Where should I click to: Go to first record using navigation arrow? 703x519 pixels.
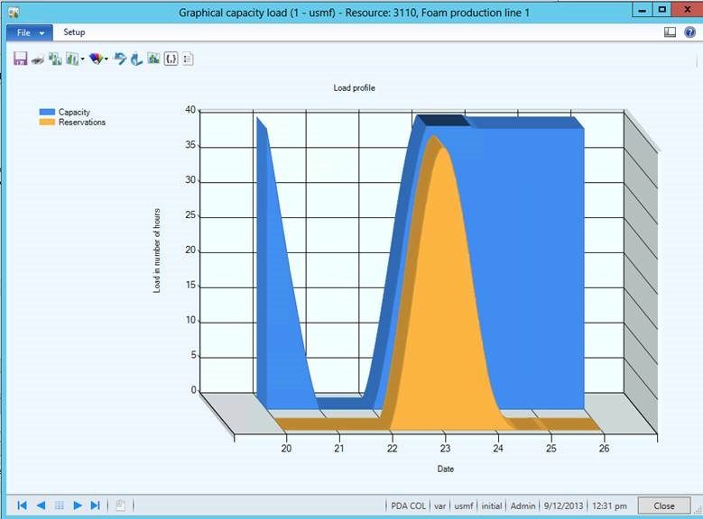[x=22, y=505]
